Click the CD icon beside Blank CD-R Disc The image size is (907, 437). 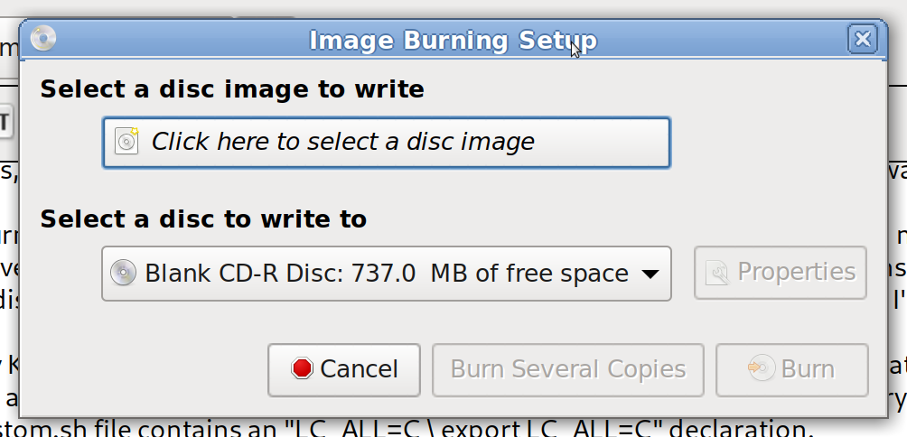click(123, 273)
